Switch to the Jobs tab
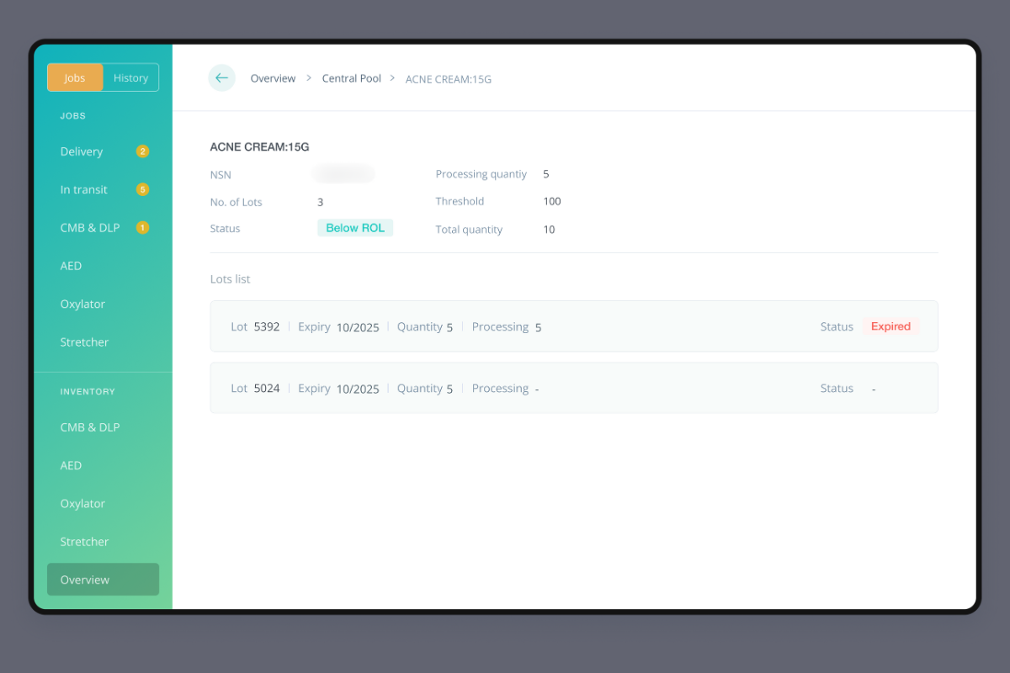1010x673 pixels. [x=75, y=77]
